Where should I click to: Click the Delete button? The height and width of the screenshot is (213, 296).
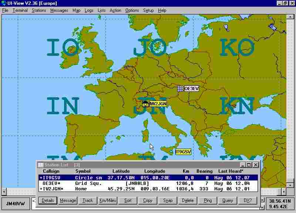tap(188, 200)
